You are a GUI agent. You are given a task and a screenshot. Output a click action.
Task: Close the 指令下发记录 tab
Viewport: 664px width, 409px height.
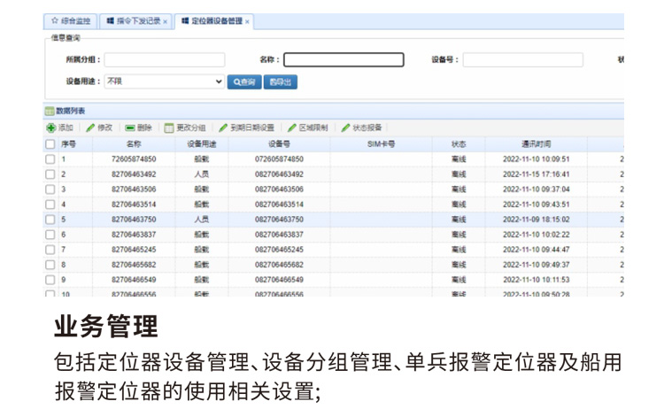click(x=166, y=21)
